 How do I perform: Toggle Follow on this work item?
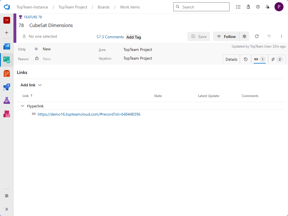226,37
